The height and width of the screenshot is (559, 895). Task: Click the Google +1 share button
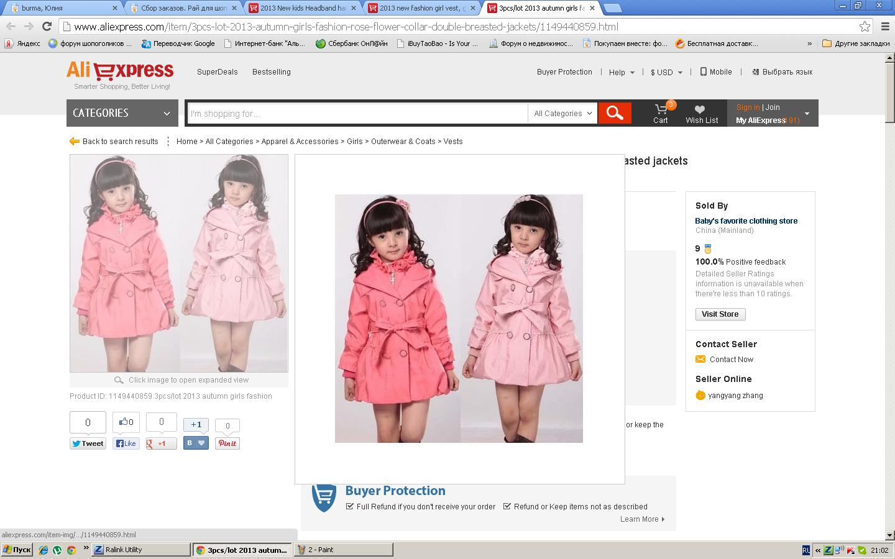(x=161, y=443)
